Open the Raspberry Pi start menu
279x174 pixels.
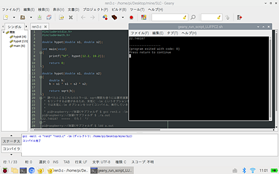click(5, 171)
